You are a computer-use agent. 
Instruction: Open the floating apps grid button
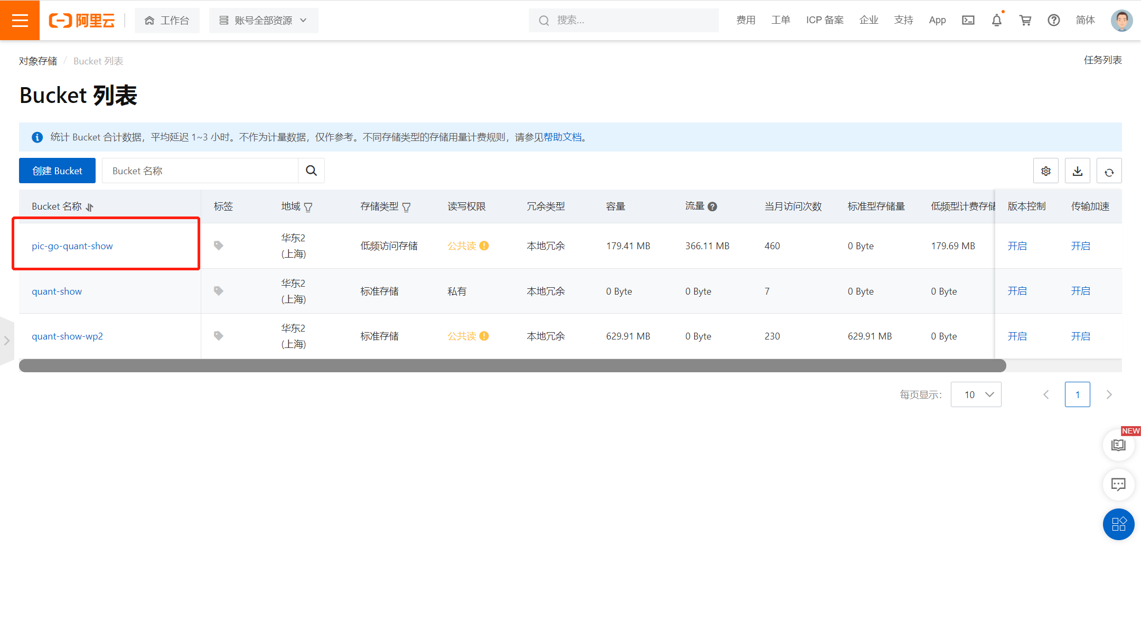click(x=1118, y=524)
